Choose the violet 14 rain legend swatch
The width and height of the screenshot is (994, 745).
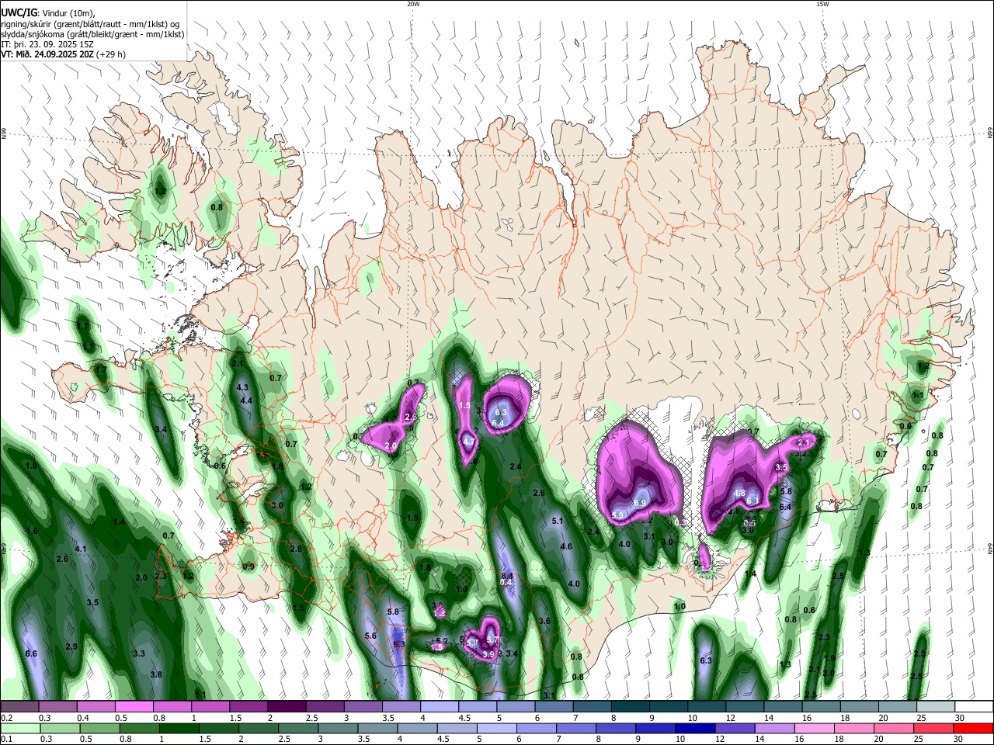774,728
